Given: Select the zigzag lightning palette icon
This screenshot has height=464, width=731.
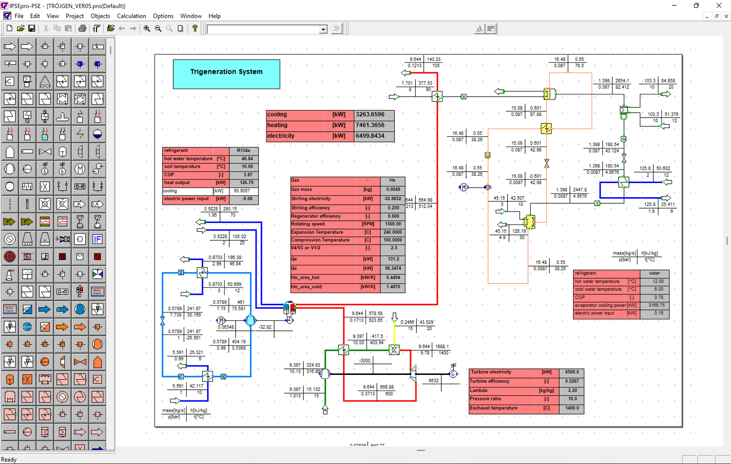Looking at the screenshot, I should [x=80, y=134].
